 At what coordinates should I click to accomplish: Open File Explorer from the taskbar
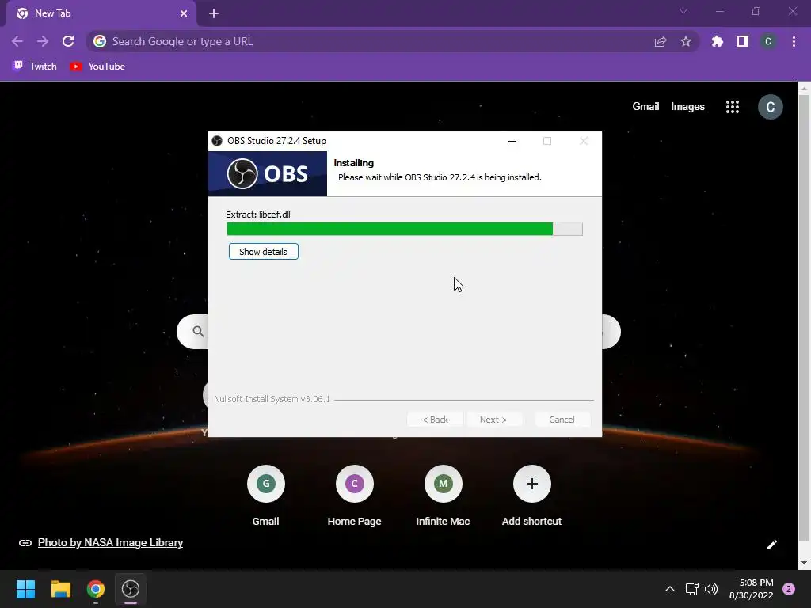(x=60, y=589)
